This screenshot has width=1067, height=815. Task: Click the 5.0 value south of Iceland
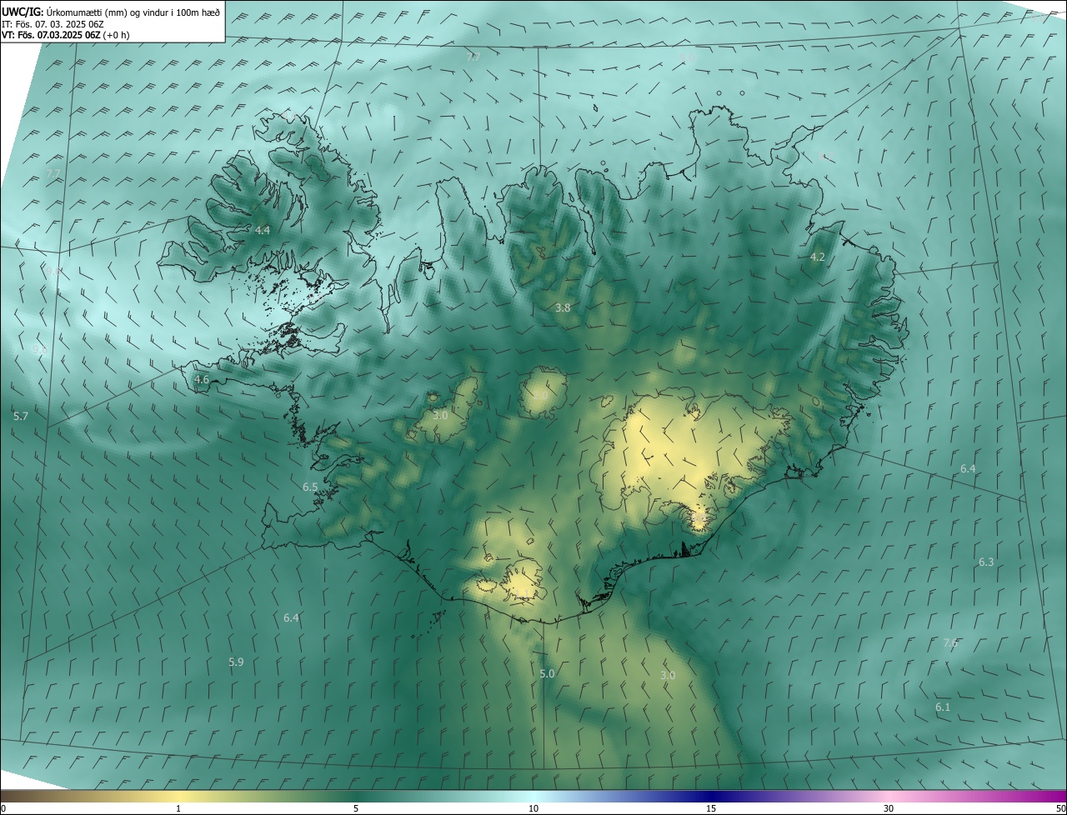[547, 674]
